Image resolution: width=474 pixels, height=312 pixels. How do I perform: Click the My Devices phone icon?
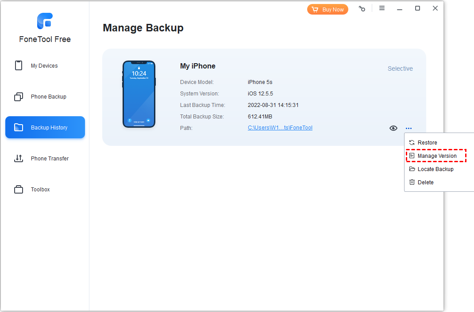click(19, 66)
